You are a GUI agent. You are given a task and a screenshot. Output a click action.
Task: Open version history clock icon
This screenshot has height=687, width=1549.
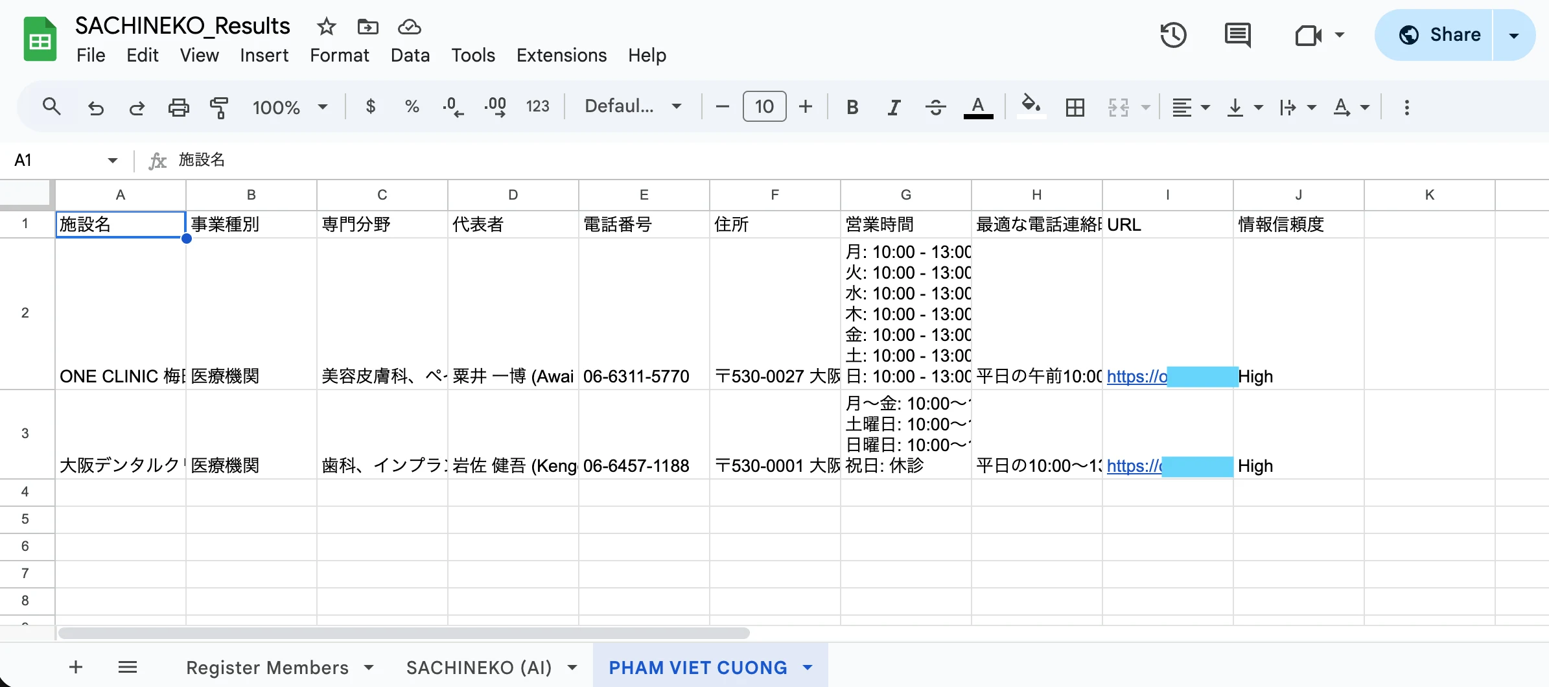pos(1172,35)
